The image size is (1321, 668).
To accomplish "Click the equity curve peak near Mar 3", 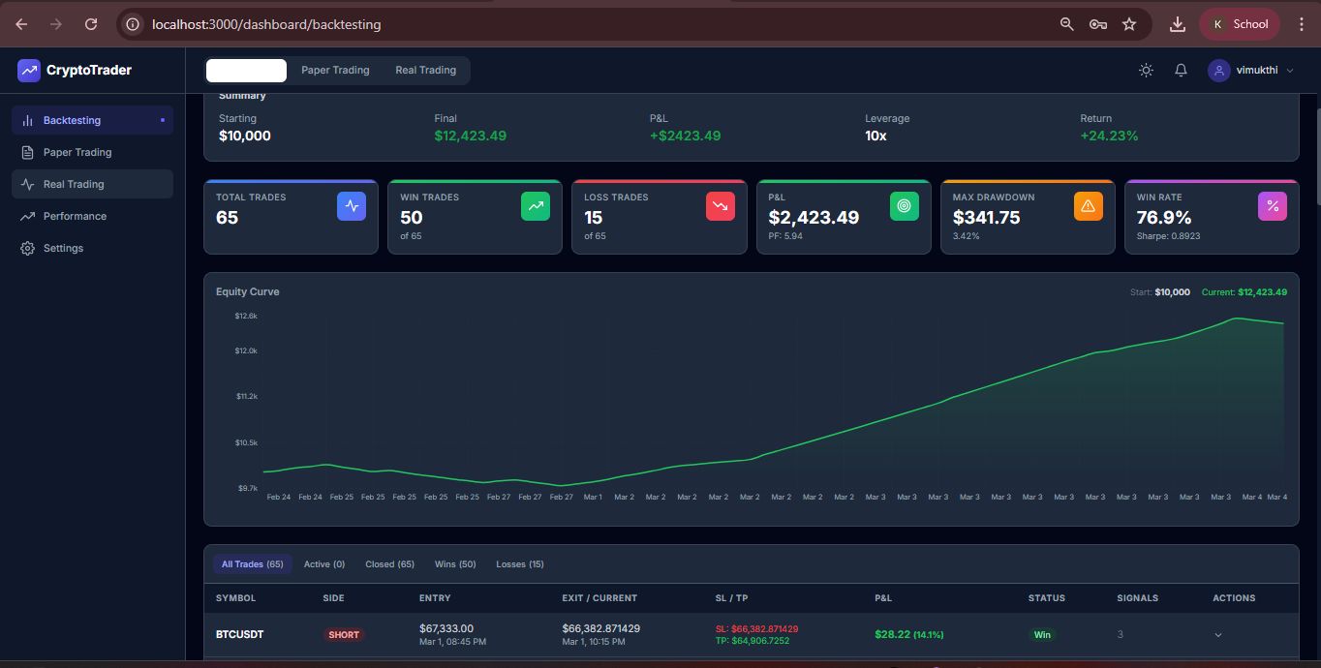I will click(1237, 319).
